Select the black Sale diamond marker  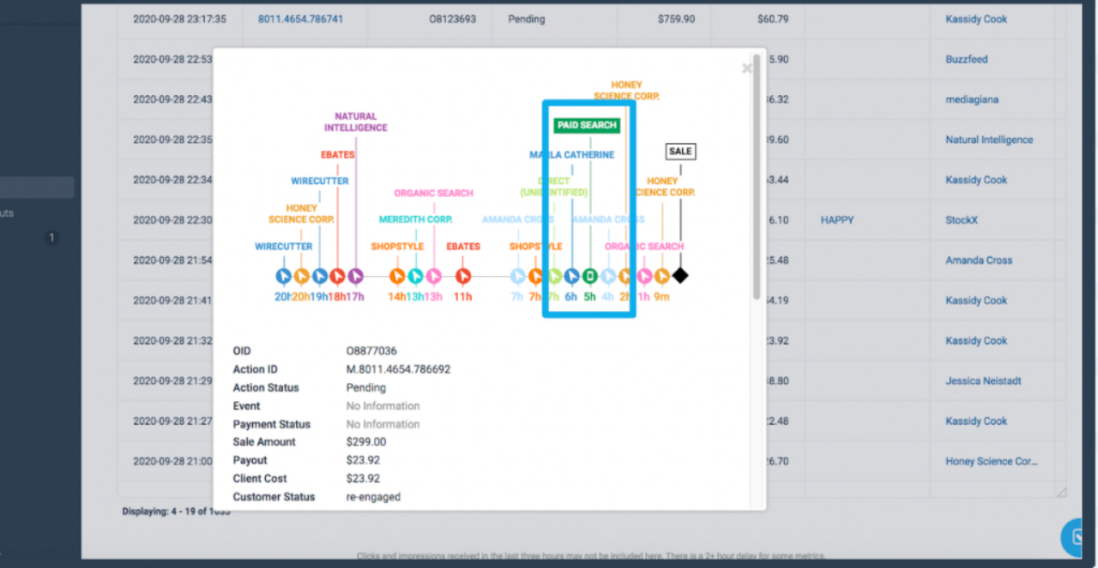coord(680,276)
